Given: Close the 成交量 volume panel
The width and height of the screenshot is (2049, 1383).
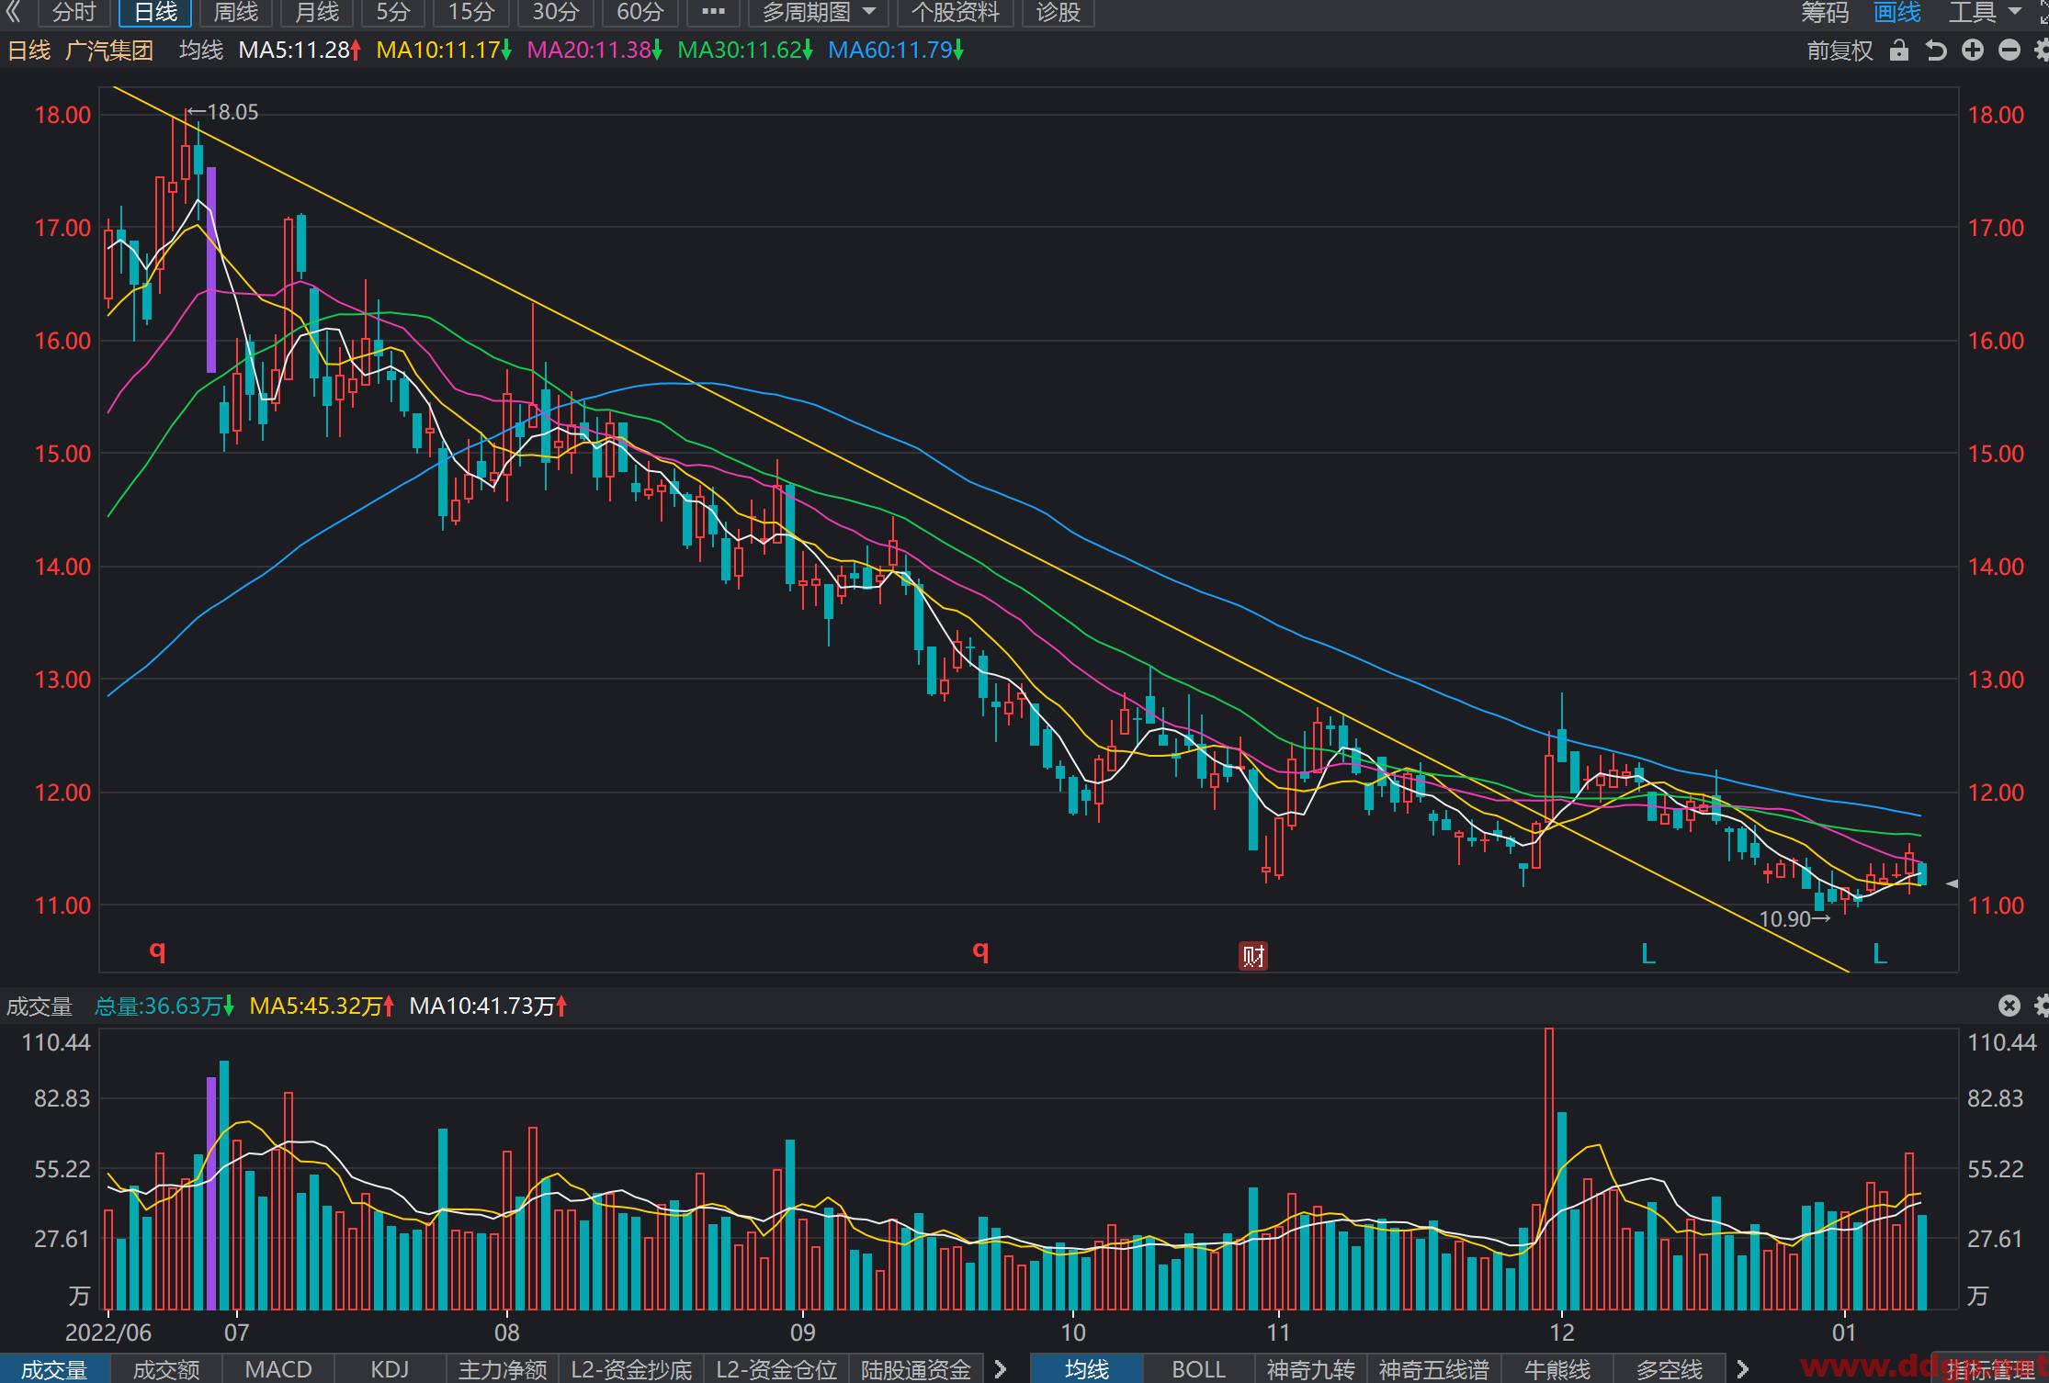Looking at the screenshot, I should click(2009, 1006).
